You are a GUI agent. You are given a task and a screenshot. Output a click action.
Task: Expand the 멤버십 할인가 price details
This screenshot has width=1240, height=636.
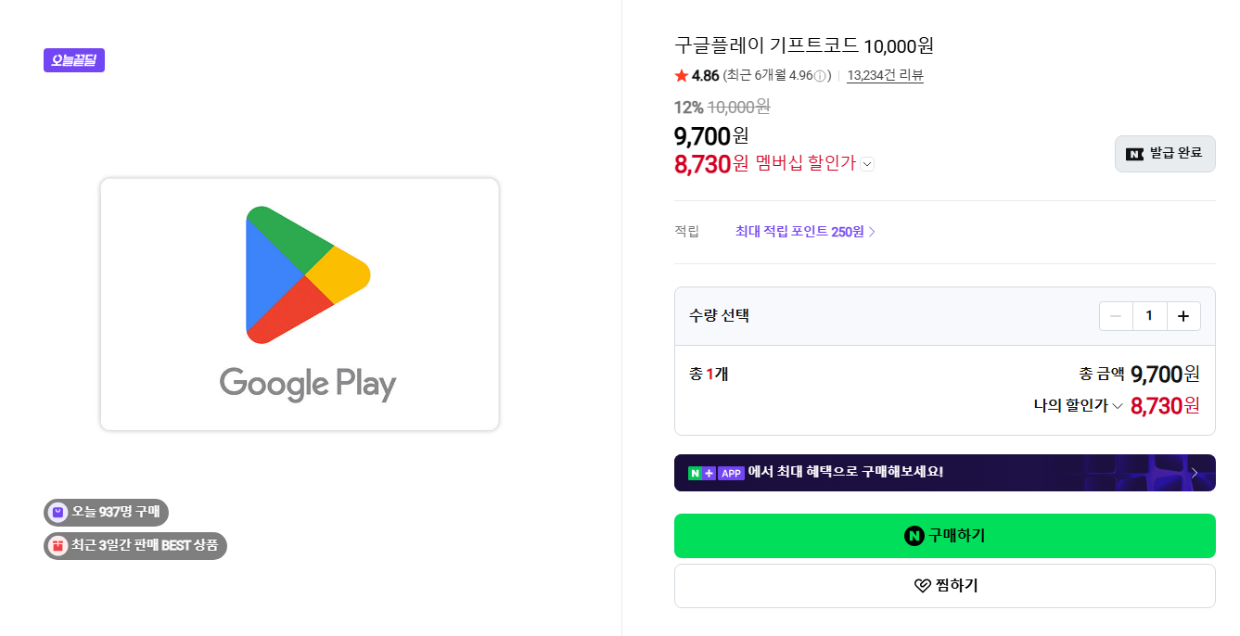tap(866, 164)
